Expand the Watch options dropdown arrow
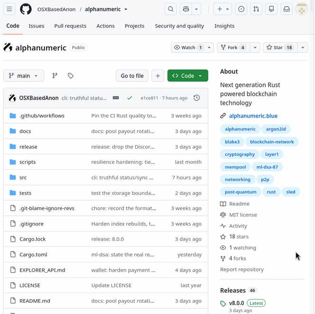This screenshot has width=315, height=314. (x=209, y=47)
